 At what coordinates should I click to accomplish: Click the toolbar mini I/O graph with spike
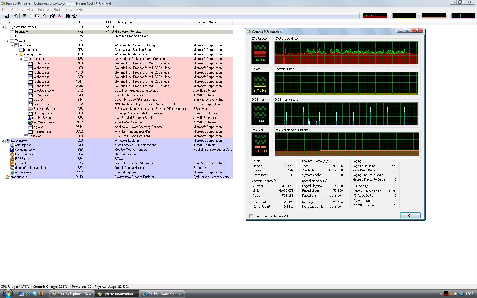(463, 16)
